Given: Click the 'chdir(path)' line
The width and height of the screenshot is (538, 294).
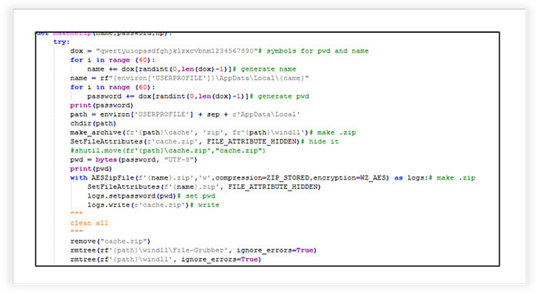Looking at the screenshot, I should pos(93,124).
